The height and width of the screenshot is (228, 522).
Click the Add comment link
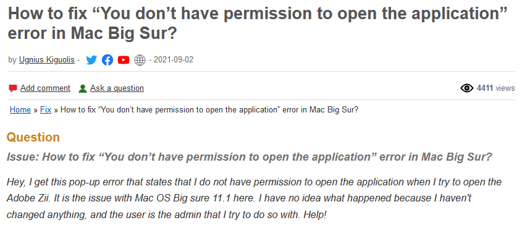[x=45, y=88]
